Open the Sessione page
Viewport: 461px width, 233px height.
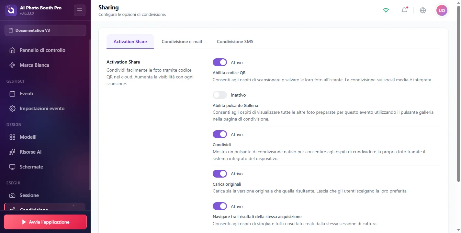click(x=45, y=195)
